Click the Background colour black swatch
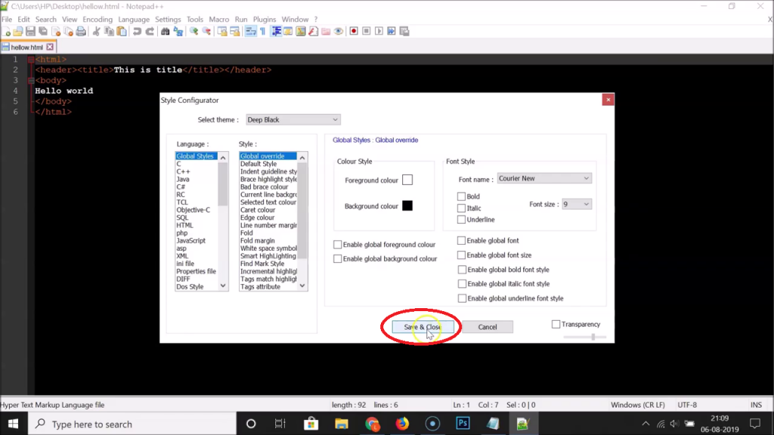This screenshot has height=435, width=774. click(407, 205)
